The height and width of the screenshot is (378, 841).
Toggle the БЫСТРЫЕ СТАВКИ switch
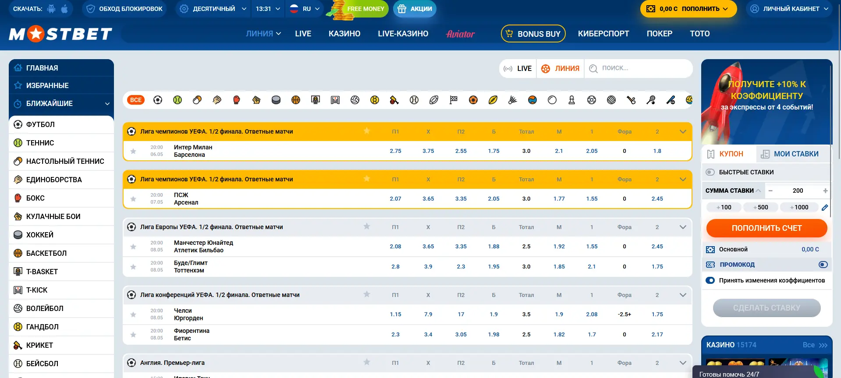710,172
